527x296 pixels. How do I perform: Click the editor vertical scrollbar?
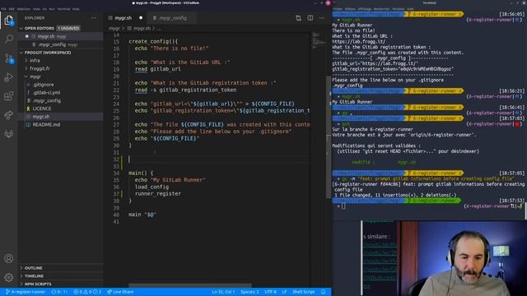(x=328, y=136)
